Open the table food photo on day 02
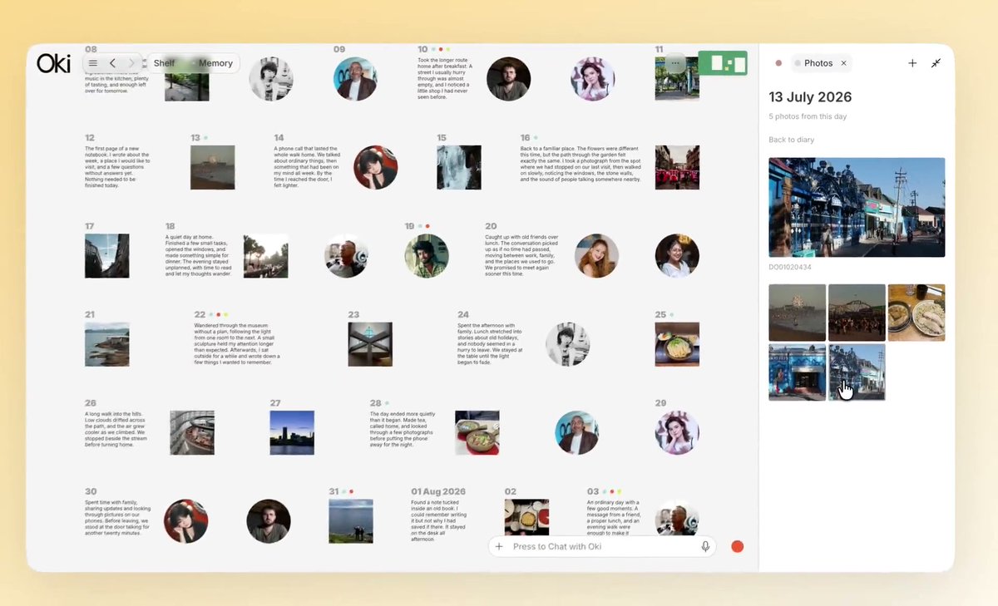Screen dimensions: 998x606 pos(526,518)
